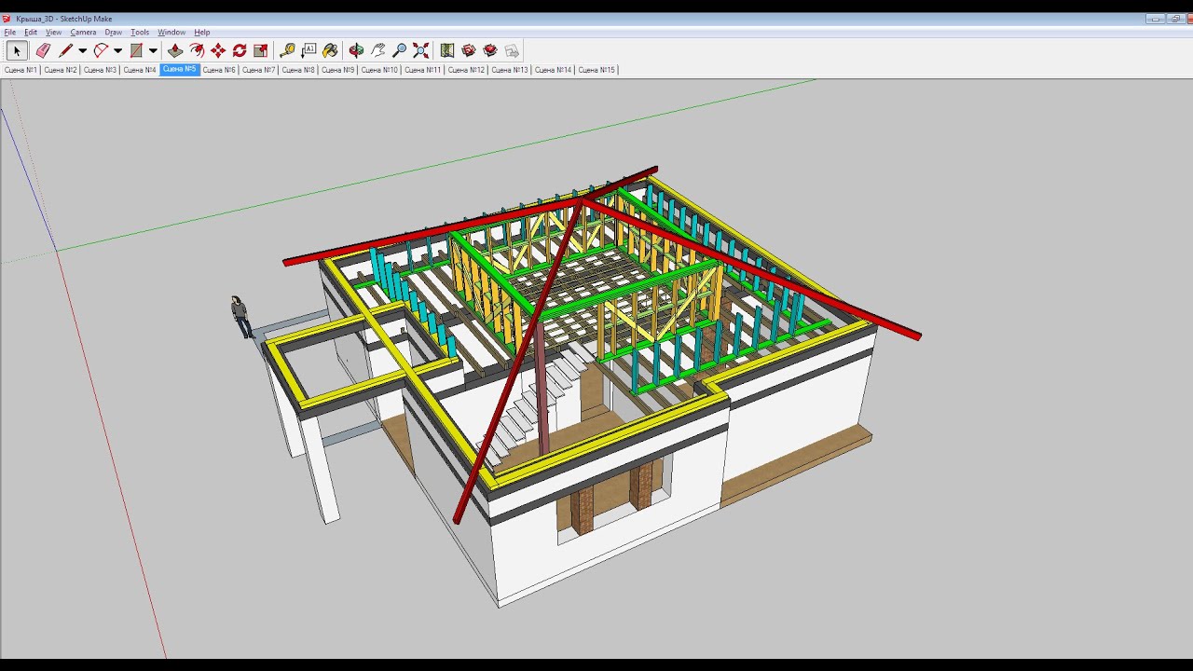Click the Zoom Extents tool
This screenshot has width=1193, height=671.
click(420, 50)
